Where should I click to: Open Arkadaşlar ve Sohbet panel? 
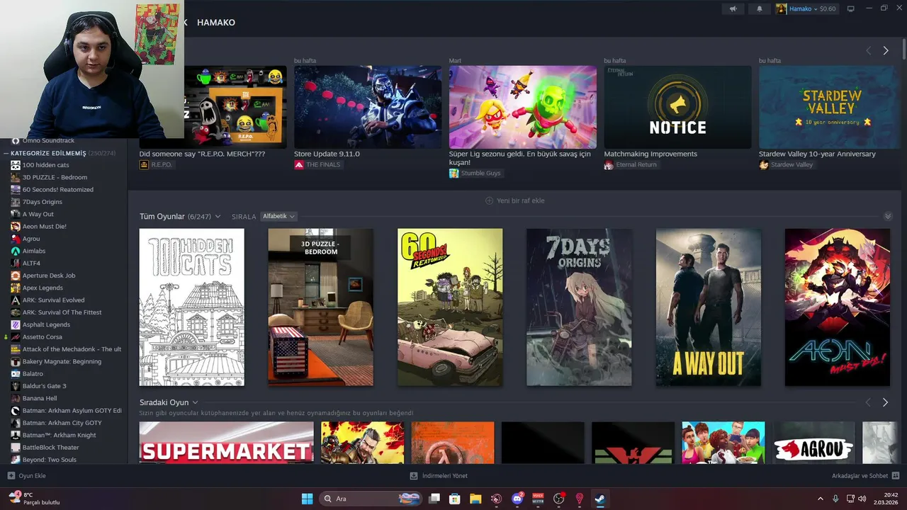pos(865,476)
